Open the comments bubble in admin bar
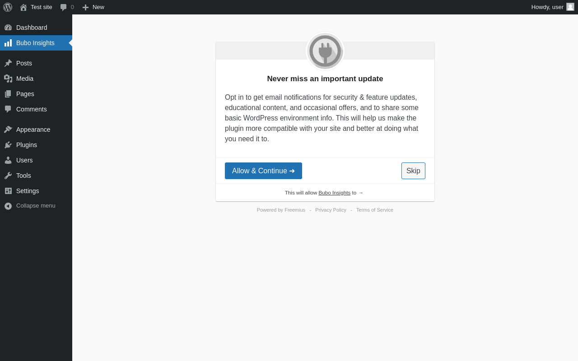Image resolution: width=578 pixels, height=361 pixels. tap(64, 7)
